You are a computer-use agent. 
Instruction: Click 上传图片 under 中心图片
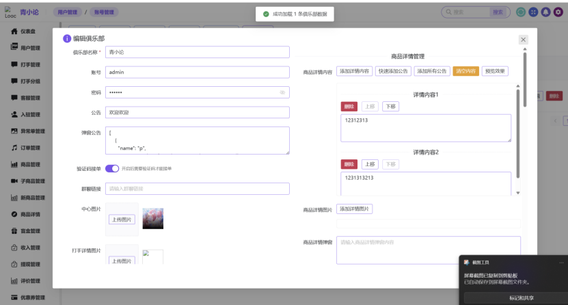[122, 220]
